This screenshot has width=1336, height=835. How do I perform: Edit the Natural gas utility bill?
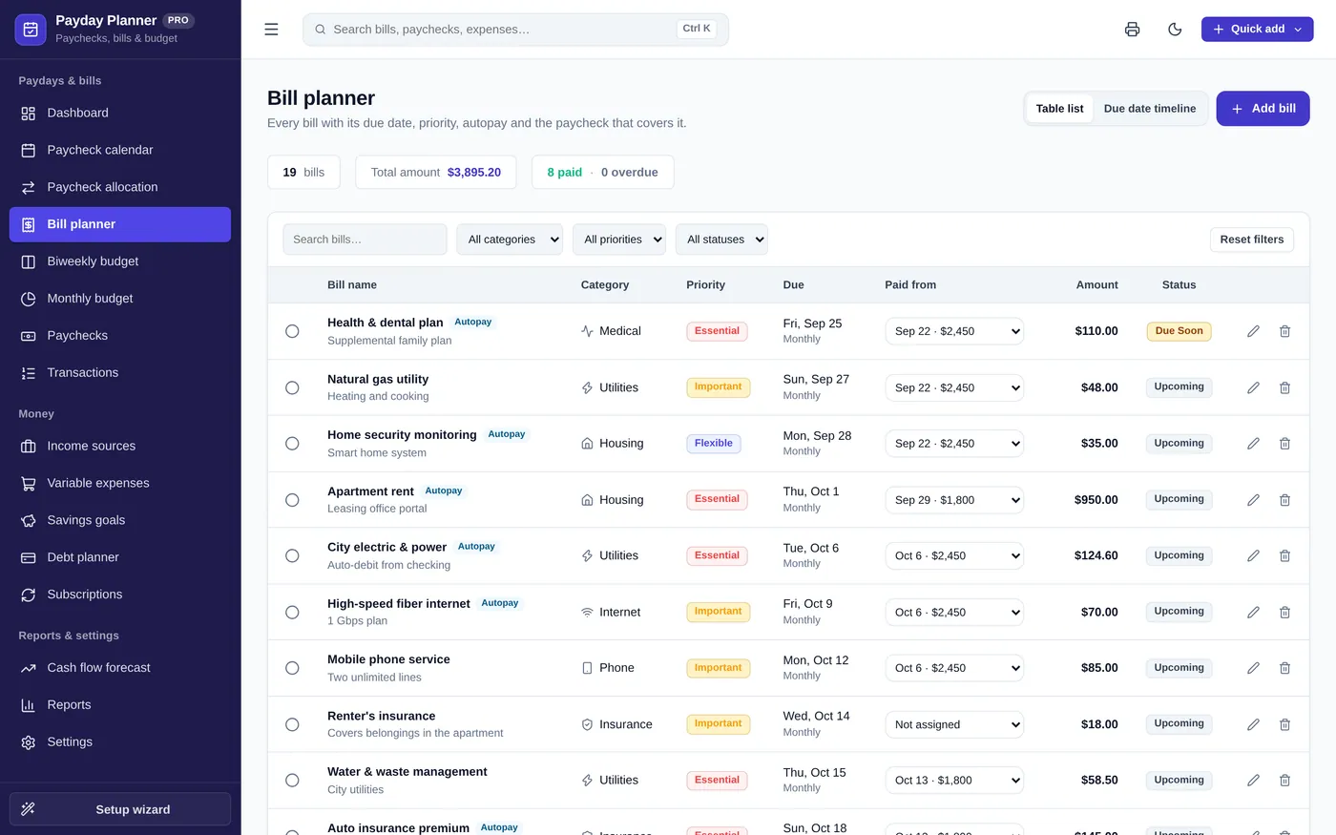[1253, 387]
